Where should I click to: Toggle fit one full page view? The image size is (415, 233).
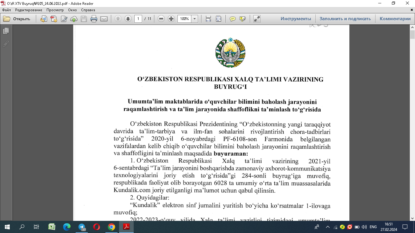click(218, 19)
